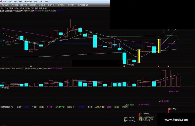Select the 15分钟 chart period
195x126 pixels.
pos(16,8)
